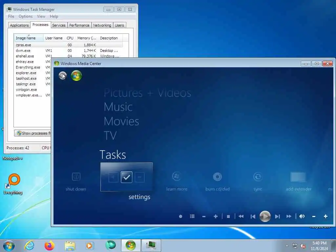Select Pictures + Videos menu entry

(x=147, y=93)
